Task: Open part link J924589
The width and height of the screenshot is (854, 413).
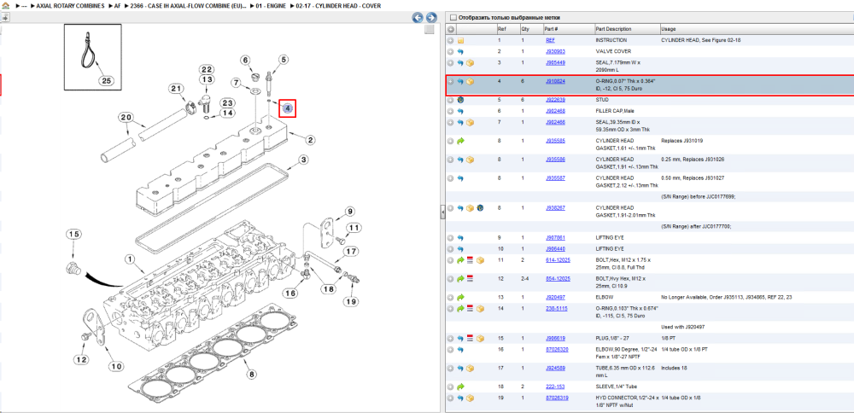Action: coord(555,369)
